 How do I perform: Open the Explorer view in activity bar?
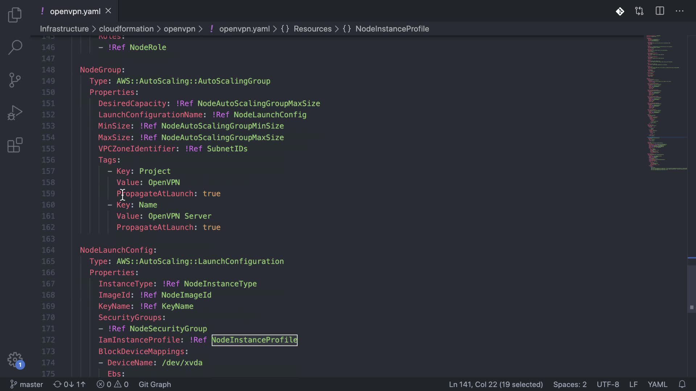(x=15, y=15)
